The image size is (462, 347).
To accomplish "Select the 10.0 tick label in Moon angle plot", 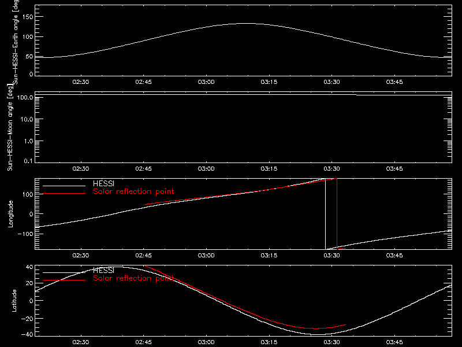I will point(27,119).
